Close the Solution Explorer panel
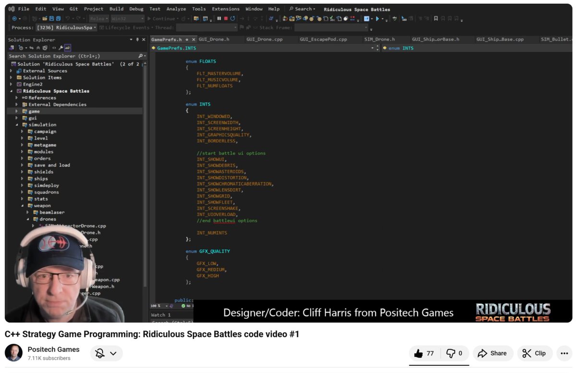 point(144,40)
